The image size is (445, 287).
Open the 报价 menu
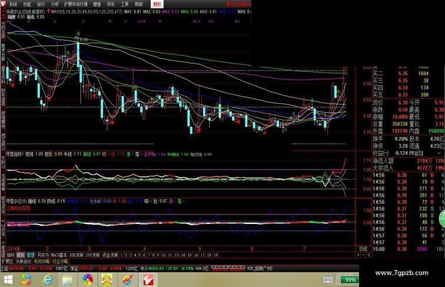41,4
